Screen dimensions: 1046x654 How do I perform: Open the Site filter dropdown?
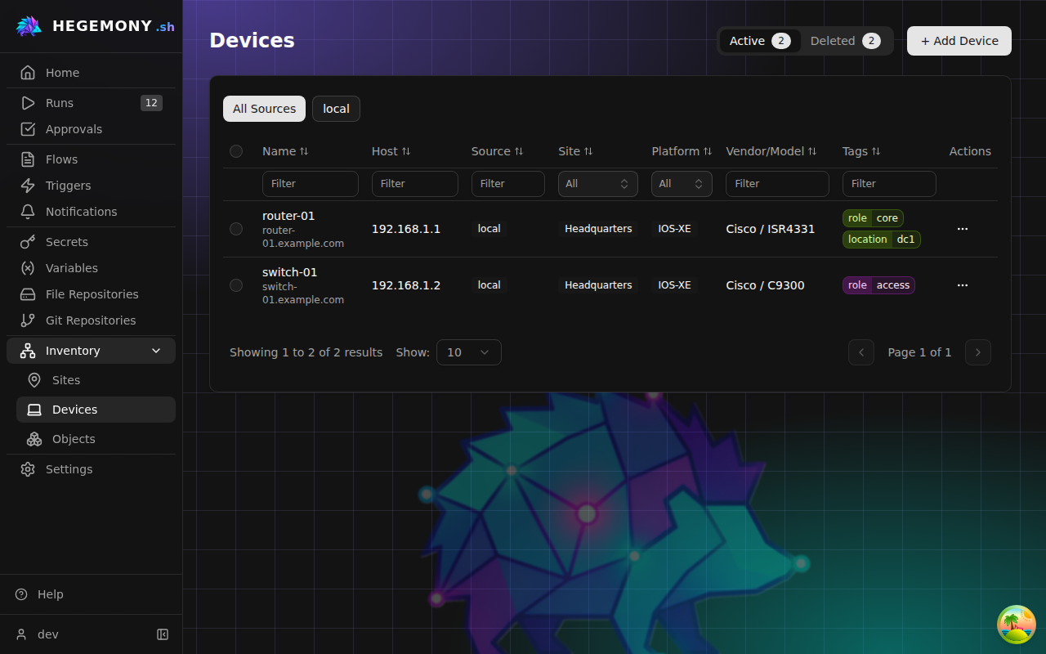point(598,184)
